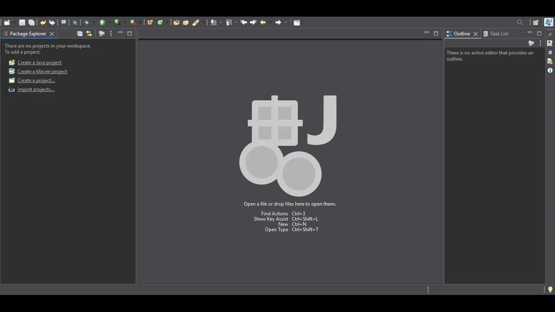Click the Create a project... link

[x=36, y=81]
